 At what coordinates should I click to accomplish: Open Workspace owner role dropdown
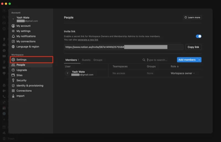coord(183,73)
